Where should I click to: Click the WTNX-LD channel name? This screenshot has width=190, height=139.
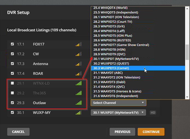pos(41,83)
